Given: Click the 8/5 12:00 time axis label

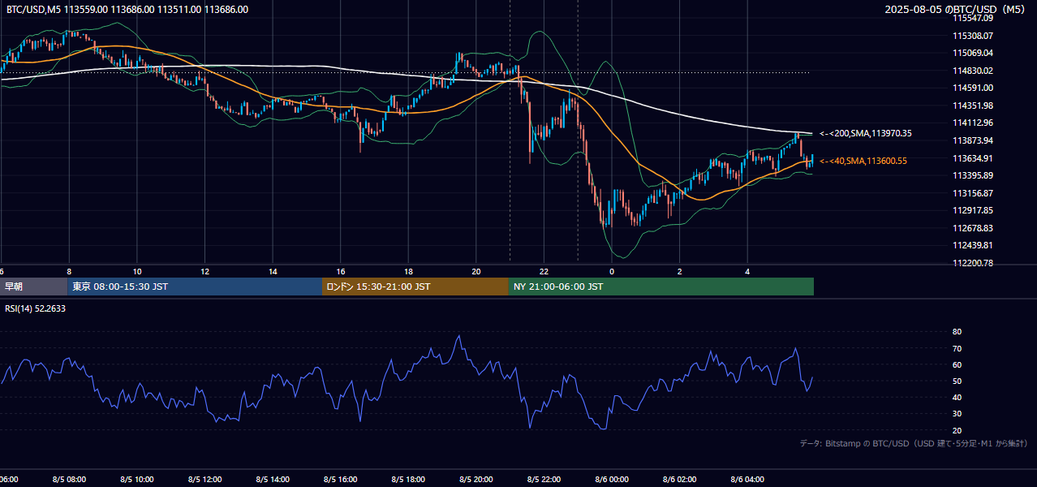Looking at the screenshot, I should point(204,480).
